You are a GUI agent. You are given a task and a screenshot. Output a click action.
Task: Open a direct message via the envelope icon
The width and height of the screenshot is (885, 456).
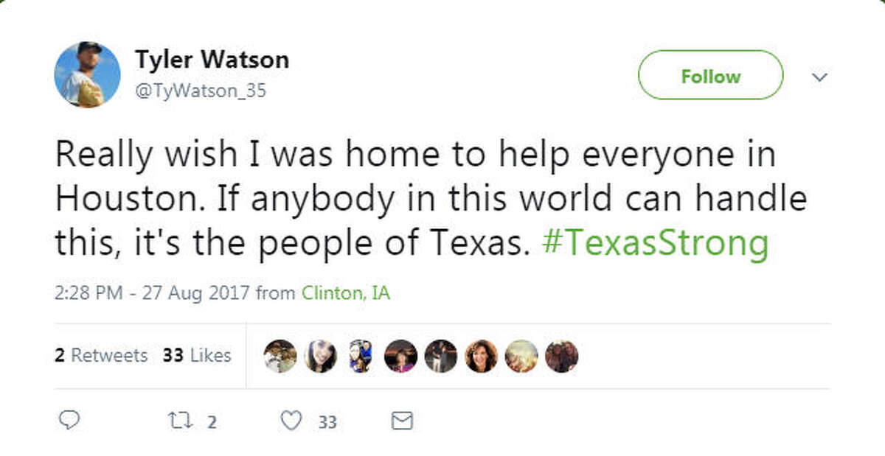[400, 421]
